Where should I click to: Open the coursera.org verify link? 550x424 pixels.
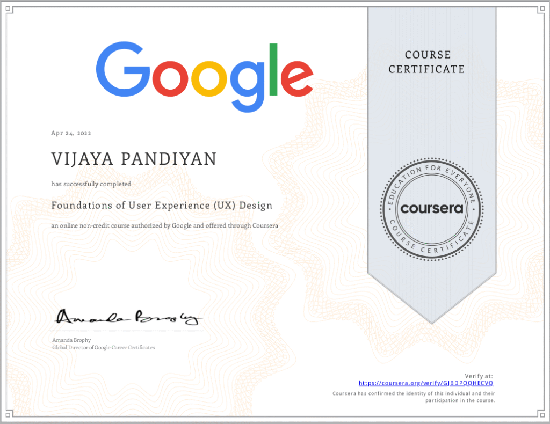(426, 383)
